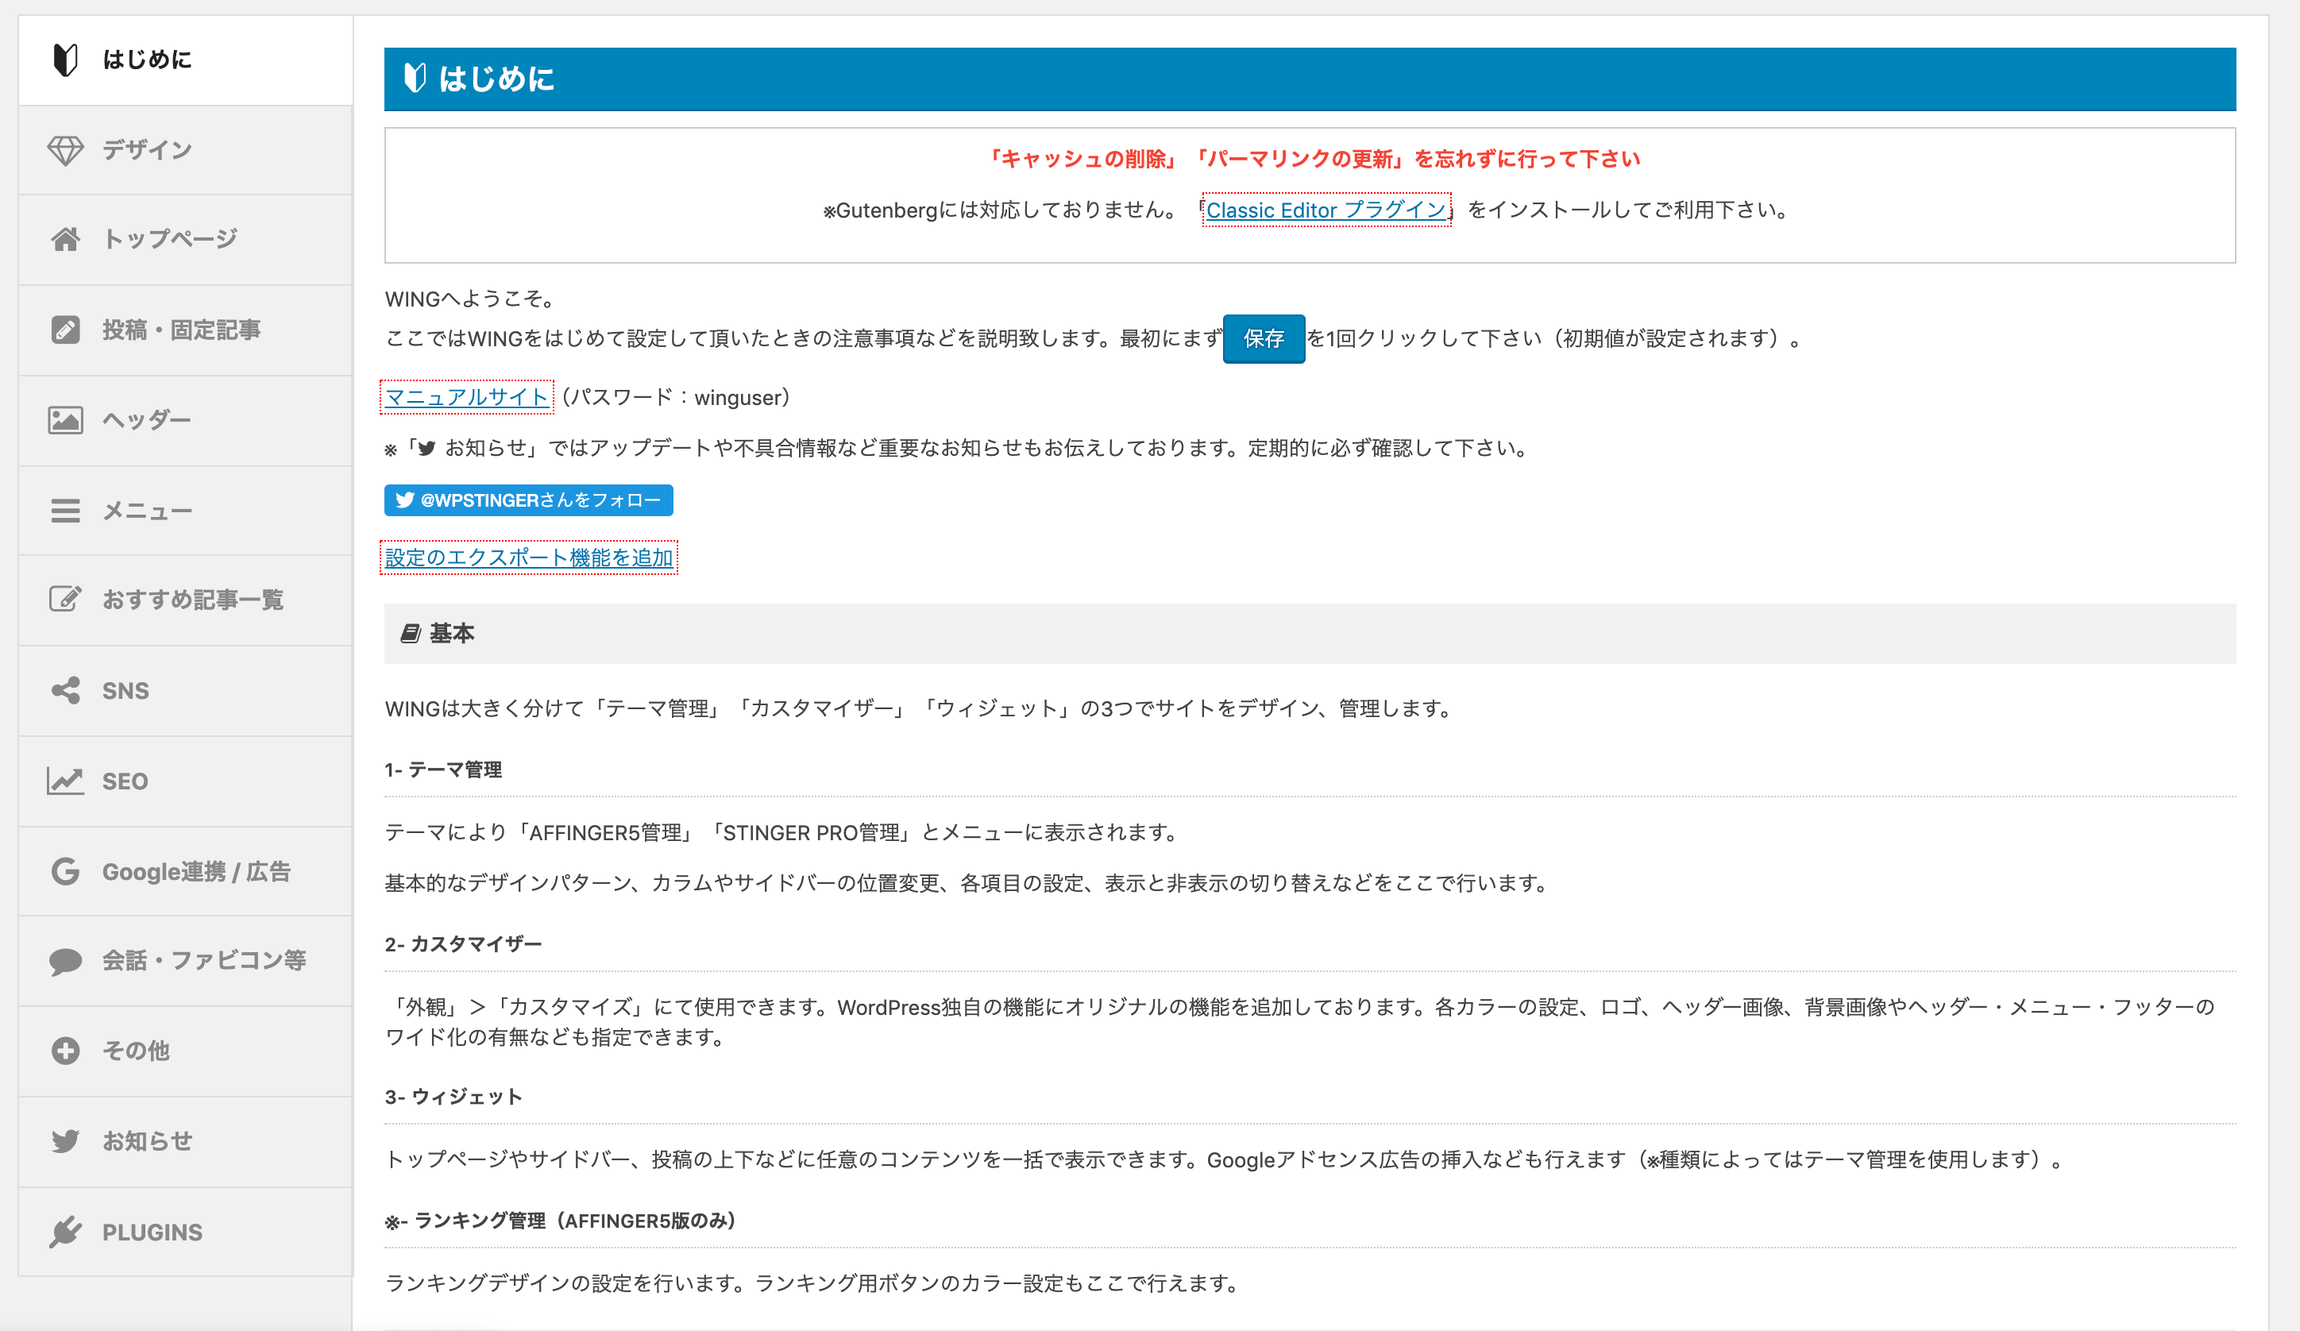This screenshot has height=1331, width=2300.
Task: Select the PLUGINS tab
Action: (x=185, y=1232)
